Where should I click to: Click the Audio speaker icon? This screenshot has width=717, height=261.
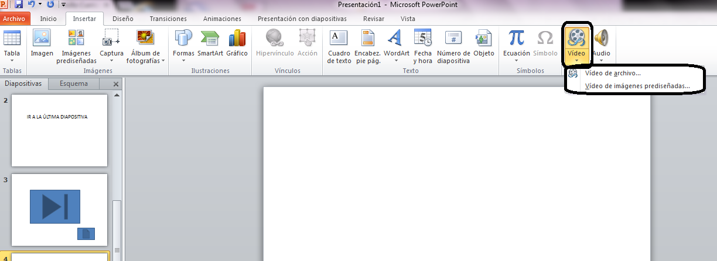tap(601, 39)
